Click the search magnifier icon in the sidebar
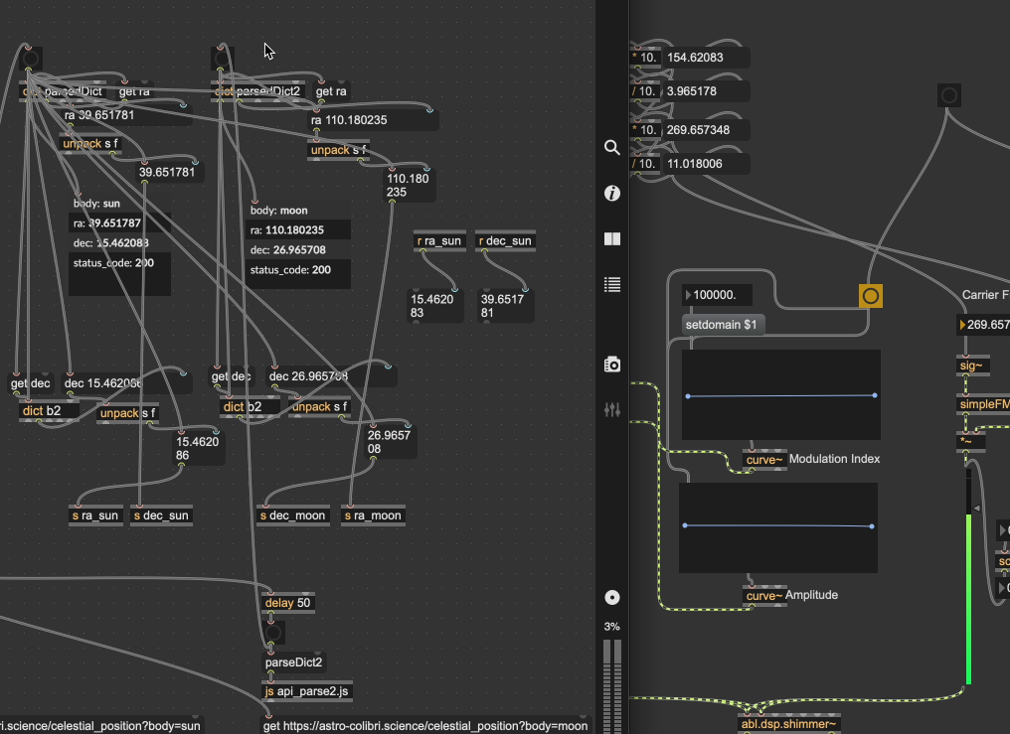The width and height of the screenshot is (1010, 734). pyautogui.click(x=612, y=148)
